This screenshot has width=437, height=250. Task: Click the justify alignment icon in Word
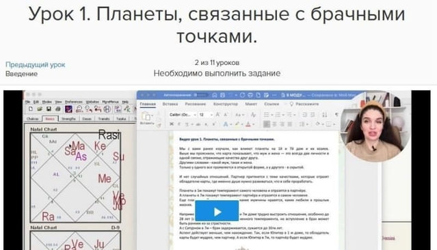(290, 124)
